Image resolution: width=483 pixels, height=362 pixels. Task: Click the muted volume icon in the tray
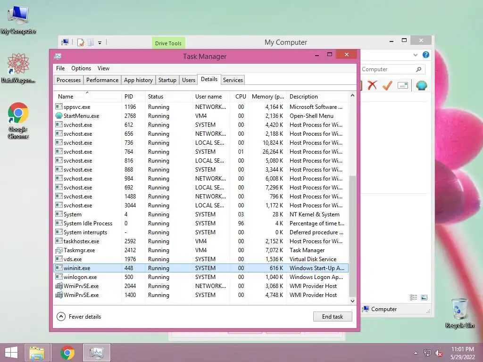pos(439,353)
